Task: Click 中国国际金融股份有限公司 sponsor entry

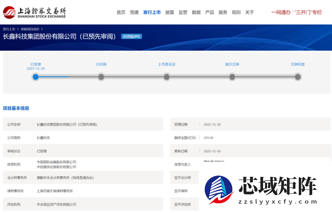Action: coord(56,162)
